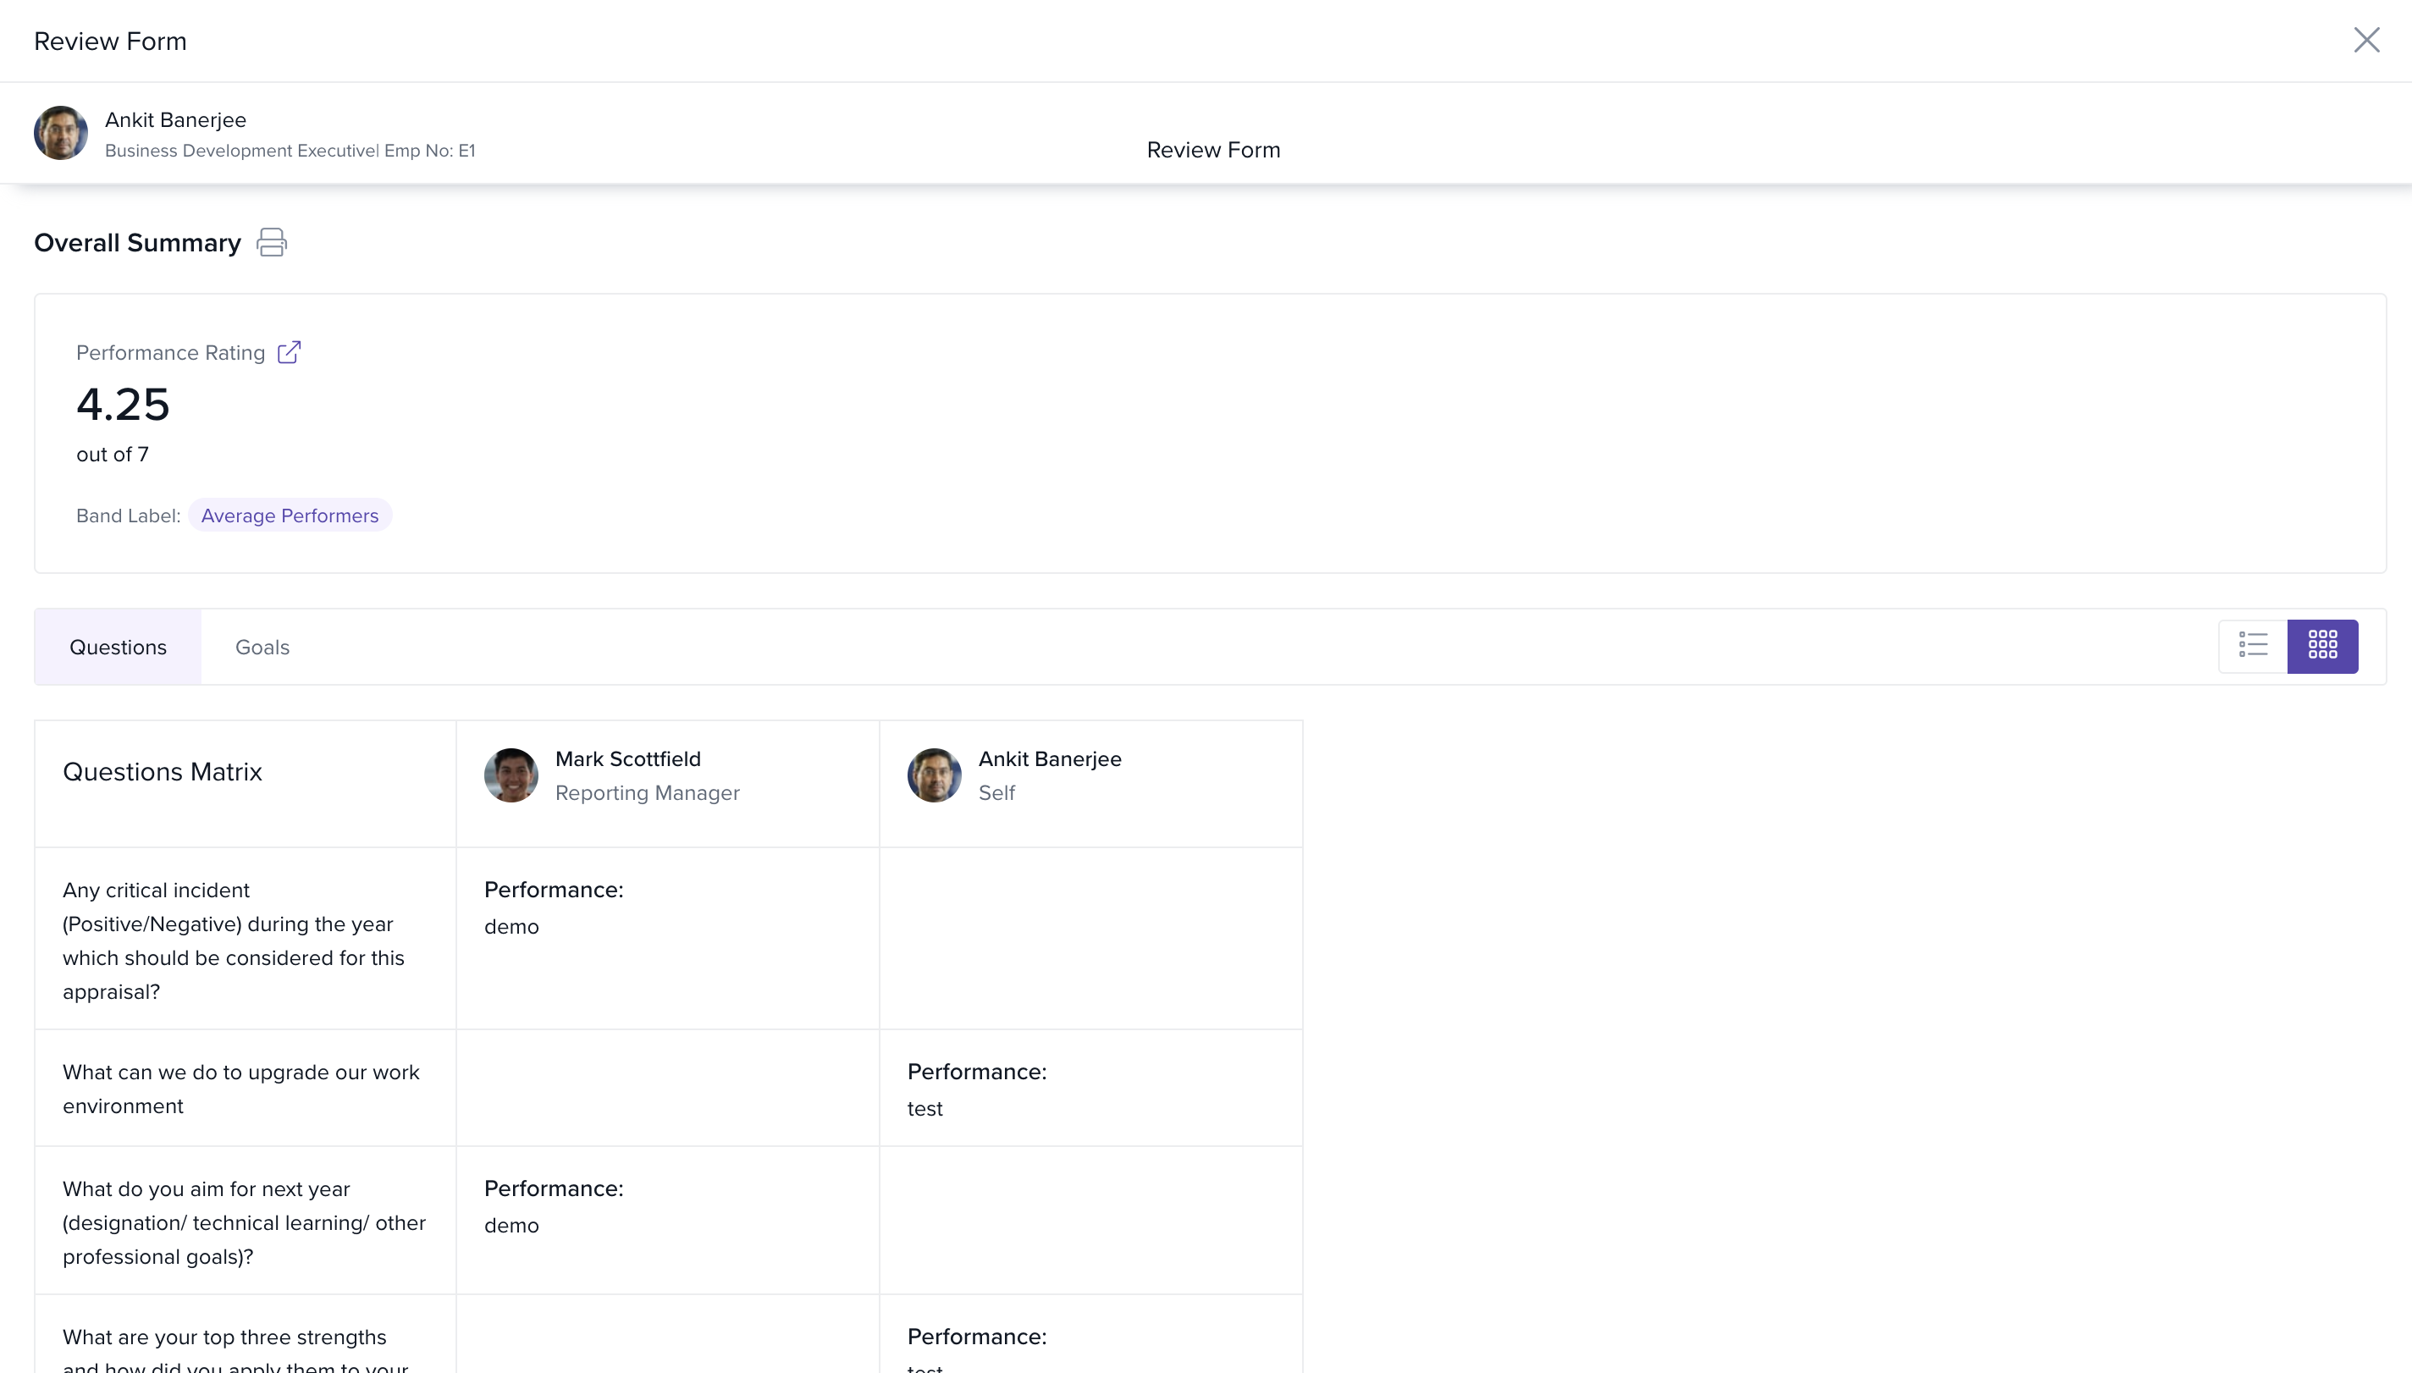Switch to list view layout
Viewport: 2412px width, 1373px height.
tap(2253, 646)
